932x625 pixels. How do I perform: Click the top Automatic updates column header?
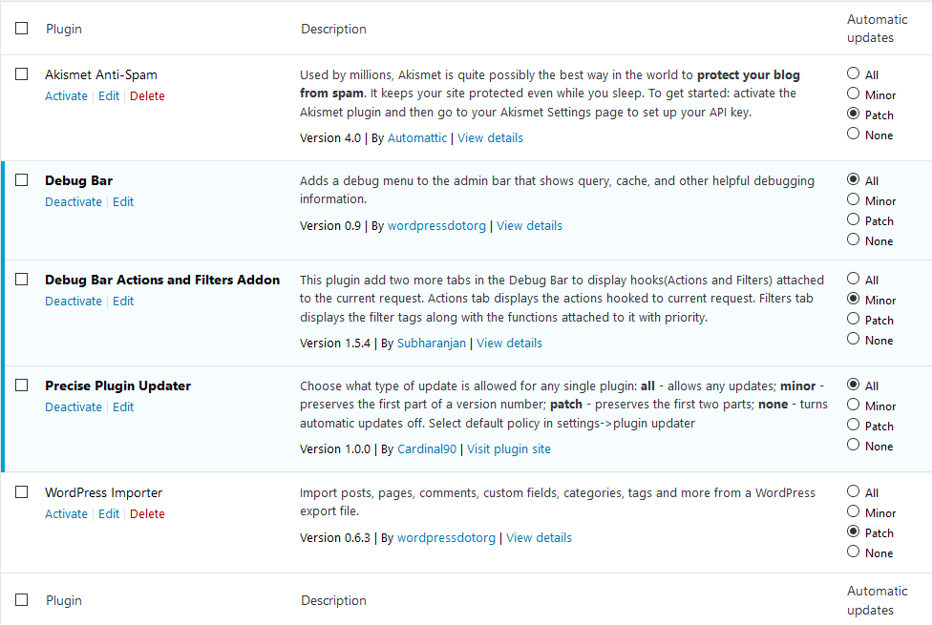(878, 28)
